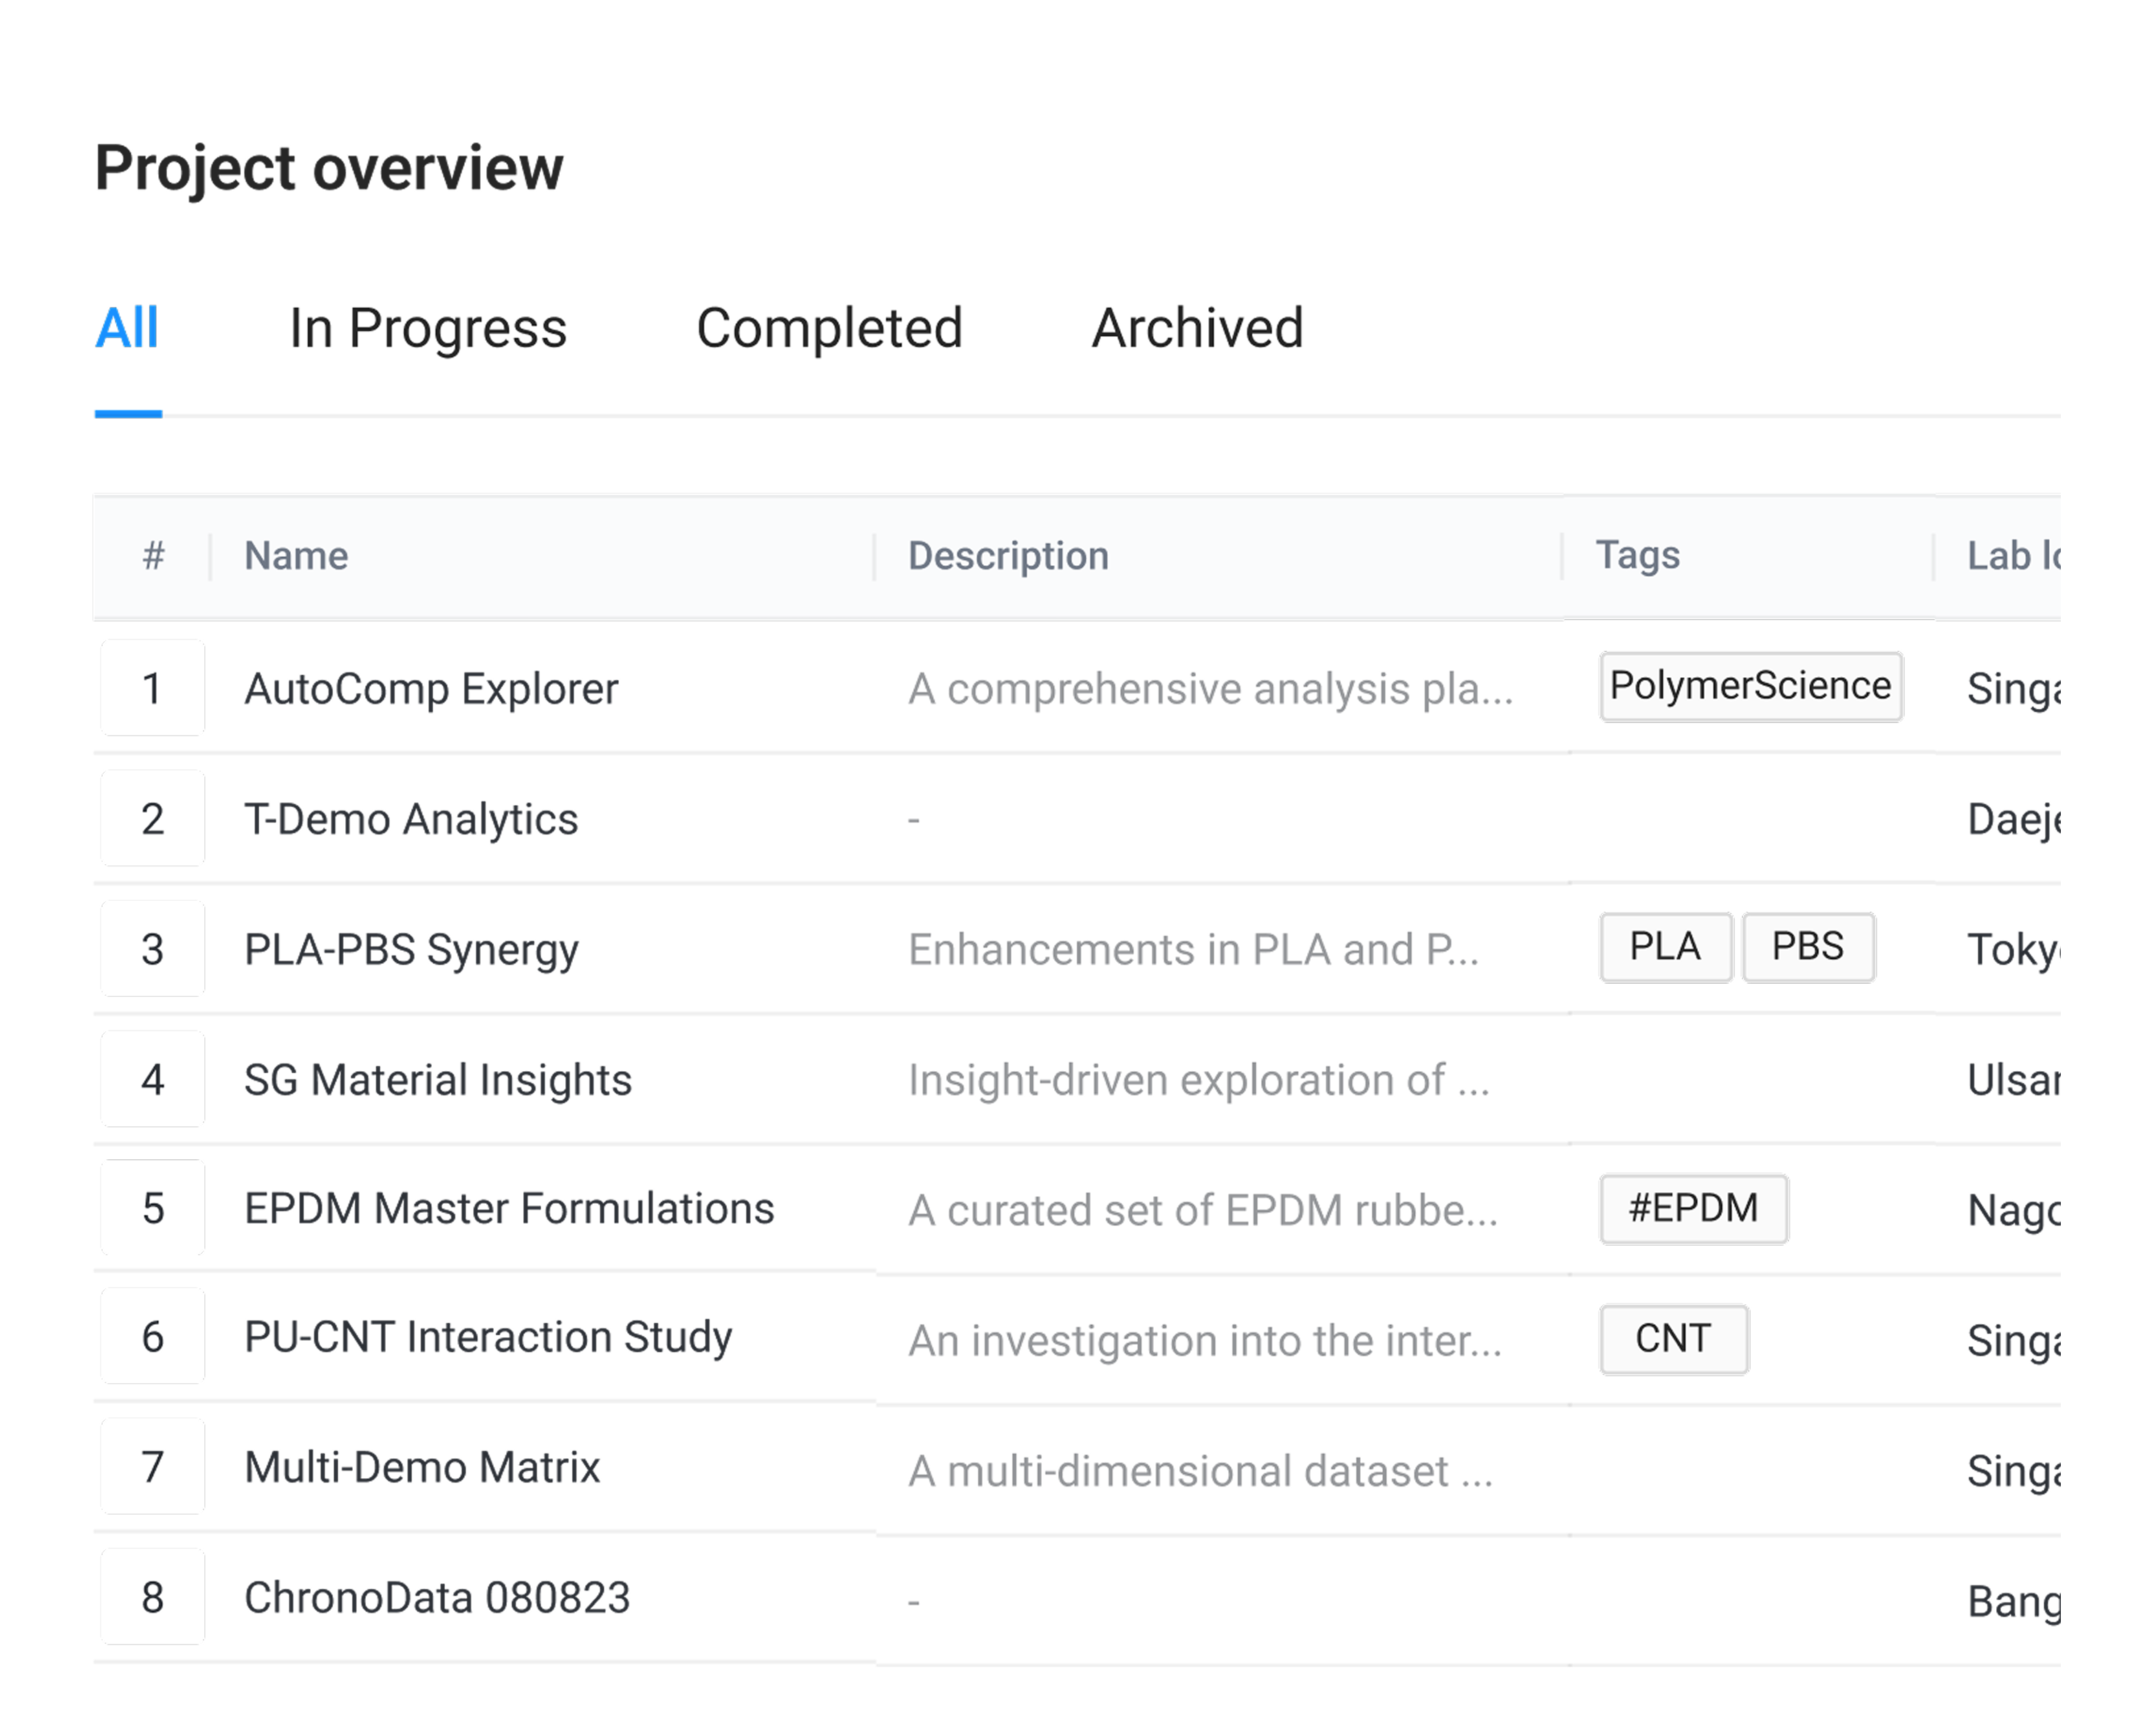Open the In Progress tab
This screenshot has width=2153, height=1736.
point(428,328)
